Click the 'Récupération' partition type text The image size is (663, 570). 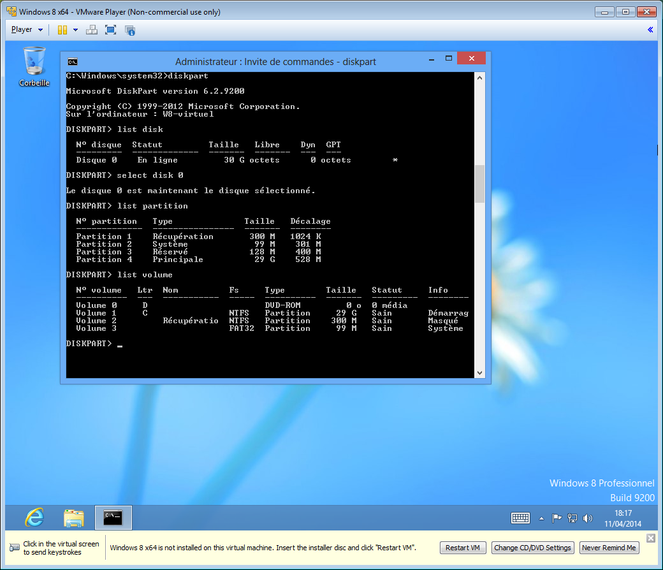[x=183, y=237]
